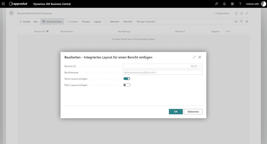Toggle Word-Layout einfügen switch off

pos(127,79)
